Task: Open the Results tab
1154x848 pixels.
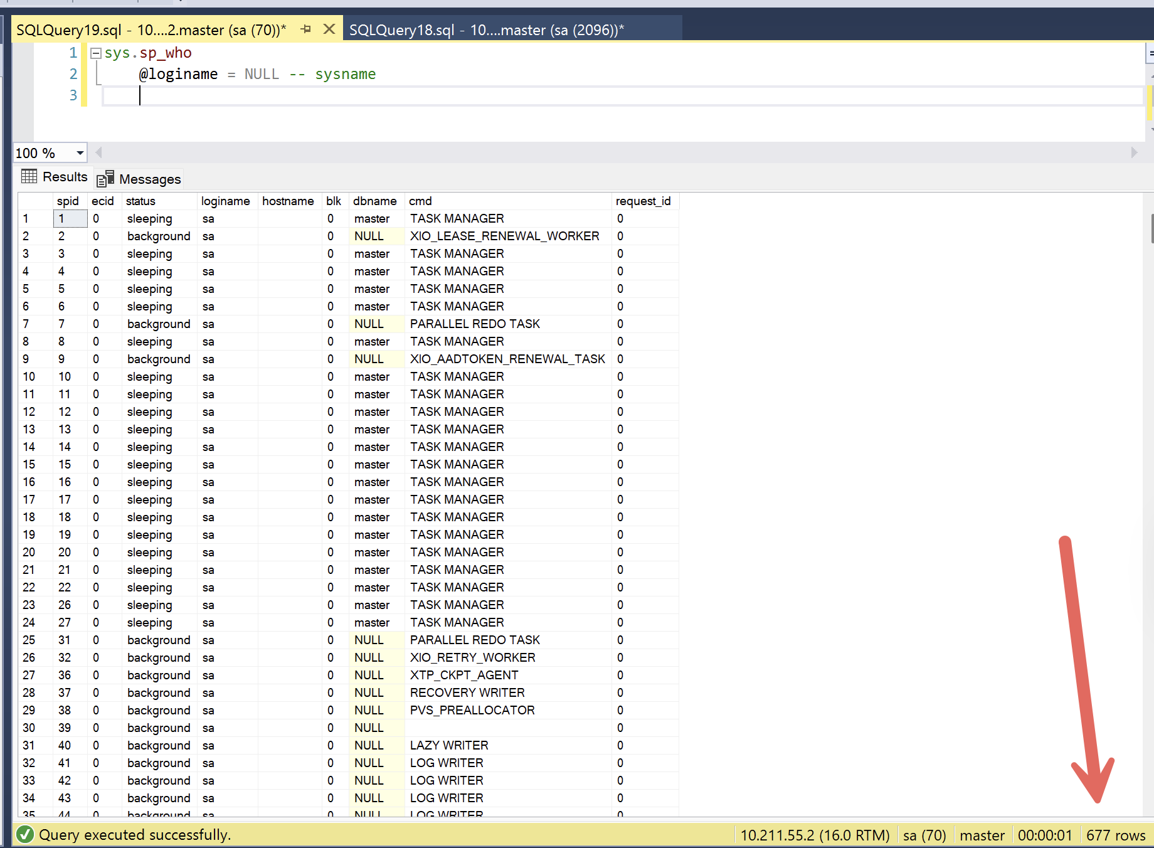Action: point(65,178)
